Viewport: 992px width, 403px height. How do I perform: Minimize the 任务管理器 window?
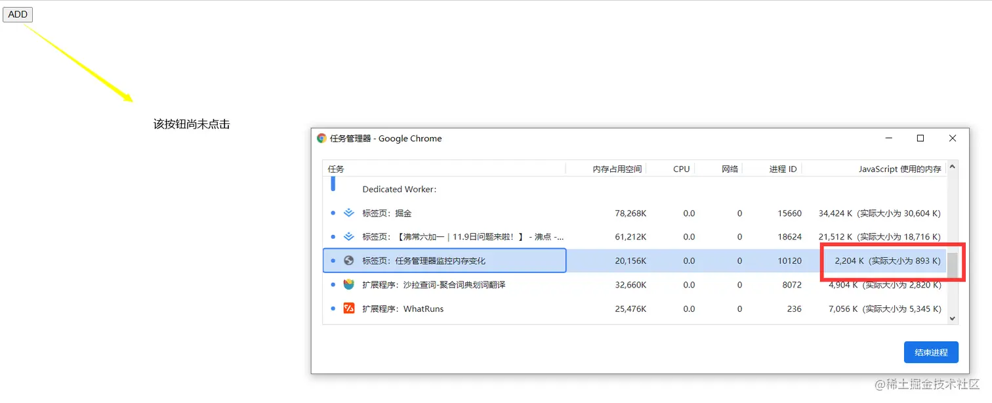tap(888, 138)
